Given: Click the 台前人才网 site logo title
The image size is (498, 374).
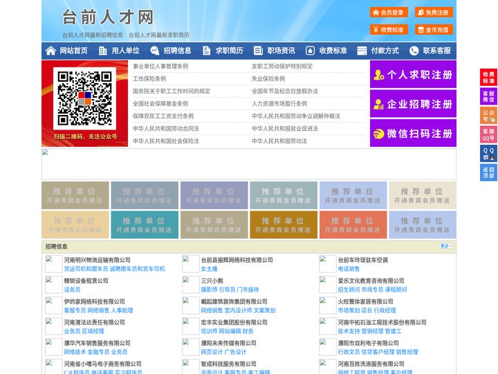Looking at the screenshot, I should [108, 17].
